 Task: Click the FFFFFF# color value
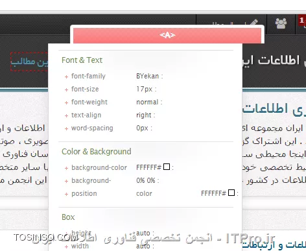213,193
